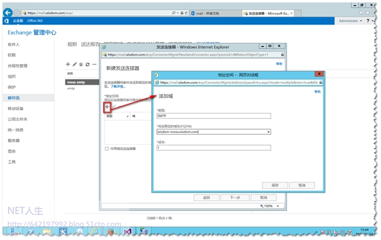The image size is (381, 240).
Task: Open Visual Studio from the taskbar
Action: (x=128, y=232)
